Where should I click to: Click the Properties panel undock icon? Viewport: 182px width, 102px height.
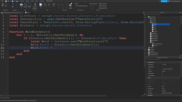(x=179, y=58)
